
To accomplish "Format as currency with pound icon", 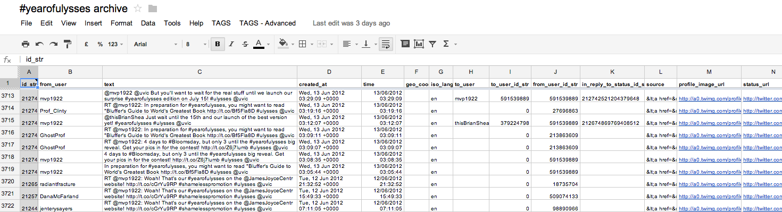I will [86, 44].
